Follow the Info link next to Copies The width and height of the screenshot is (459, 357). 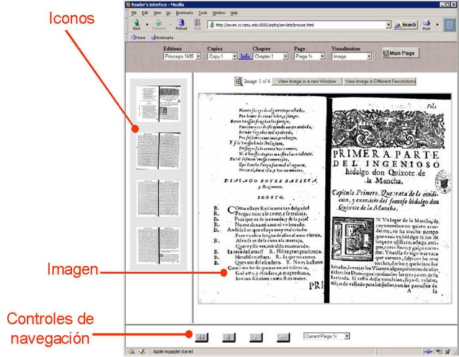click(245, 56)
